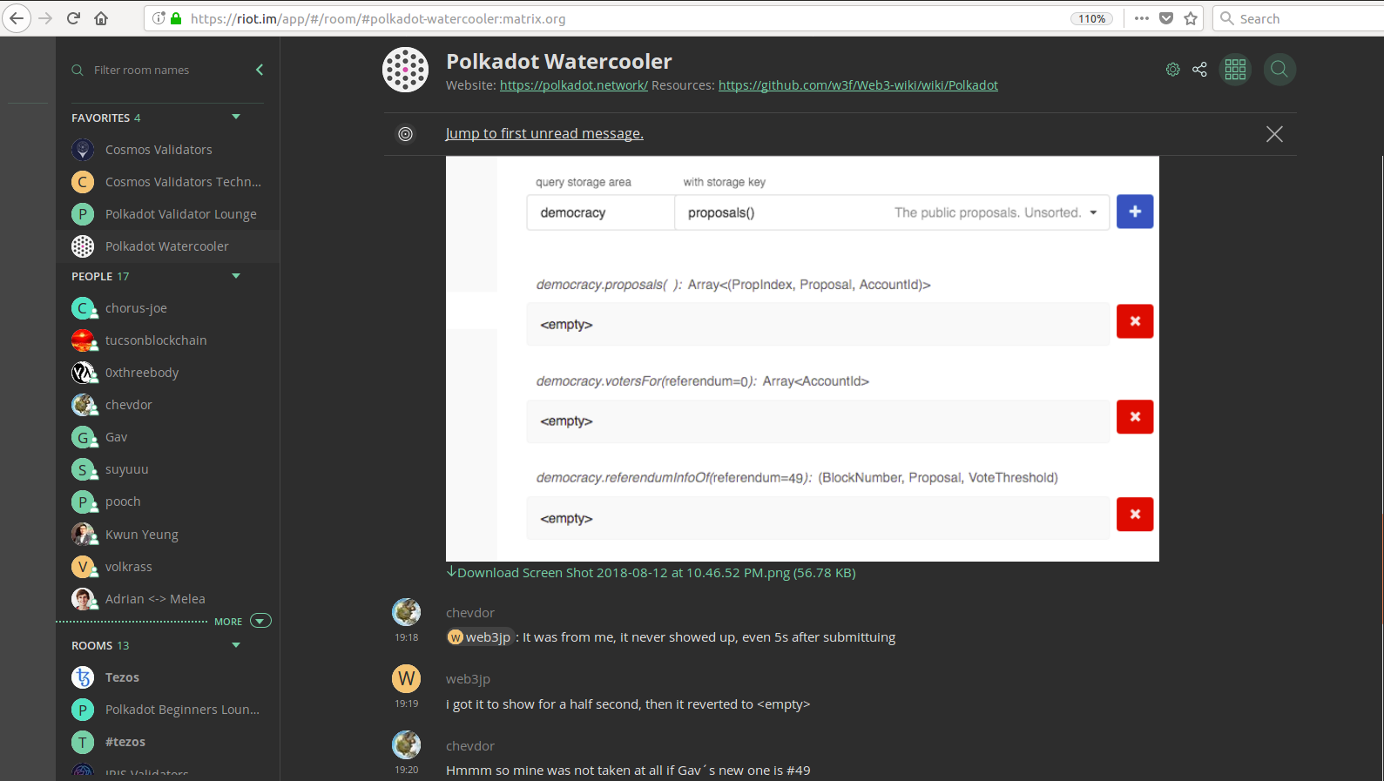This screenshot has width=1384, height=781.
Task: Open chat with Gav
Action: coord(167,437)
